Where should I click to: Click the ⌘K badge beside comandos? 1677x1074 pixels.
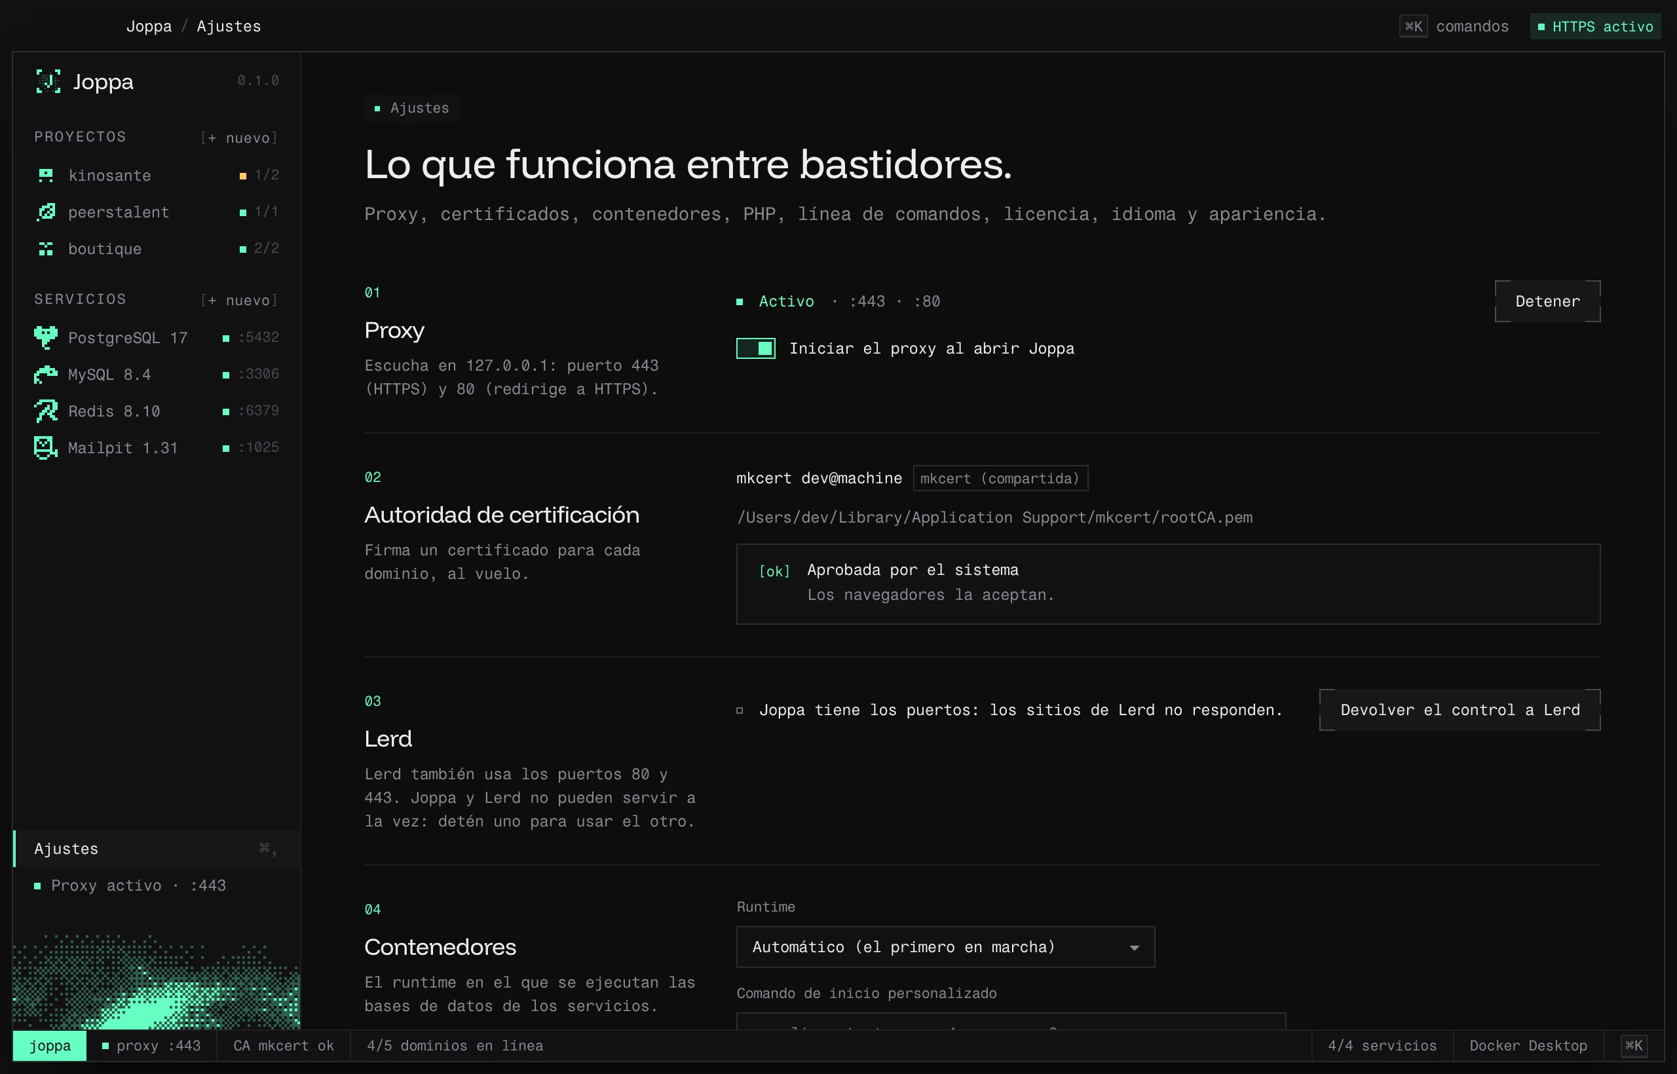click(x=1413, y=26)
